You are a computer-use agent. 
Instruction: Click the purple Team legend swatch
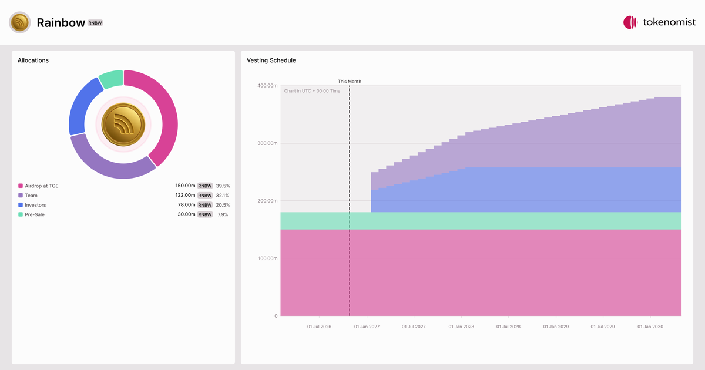21,196
